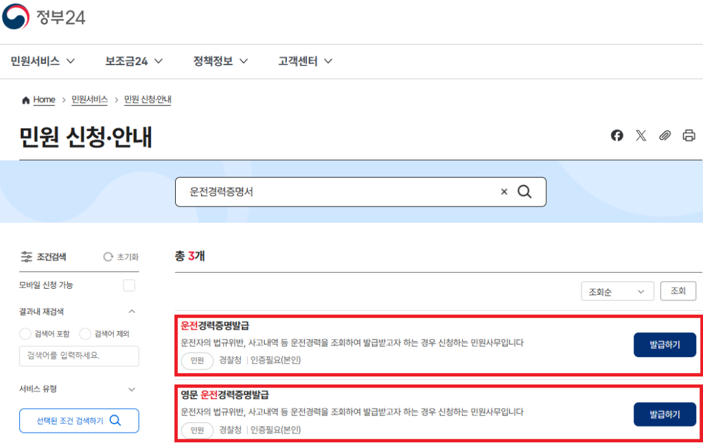The height and width of the screenshot is (445, 703).
Task: Share page on Facebook
Action: coord(617,135)
